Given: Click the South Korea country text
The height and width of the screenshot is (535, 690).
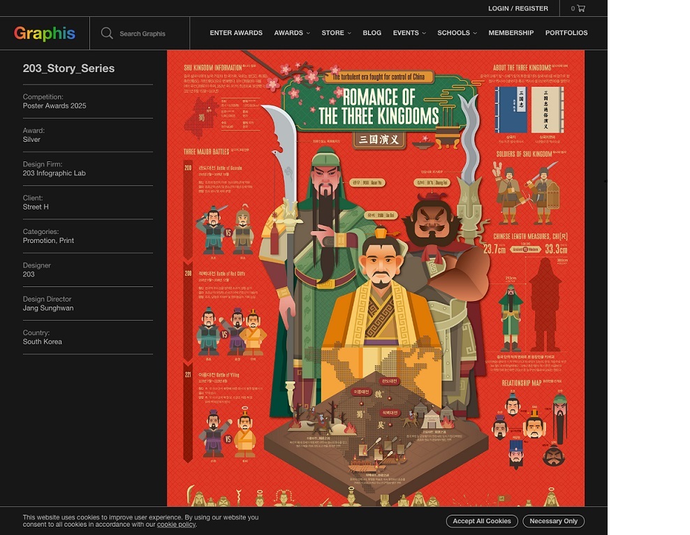Looking at the screenshot, I should [x=42, y=342].
